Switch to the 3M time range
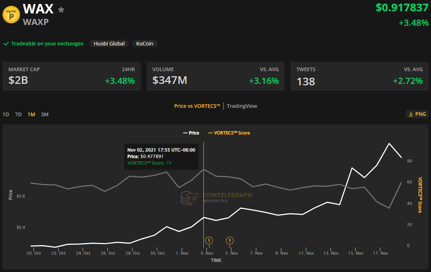Image resolution: width=431 pixels, height=272 pixels. pyautogui.click(x=44, y=114)
